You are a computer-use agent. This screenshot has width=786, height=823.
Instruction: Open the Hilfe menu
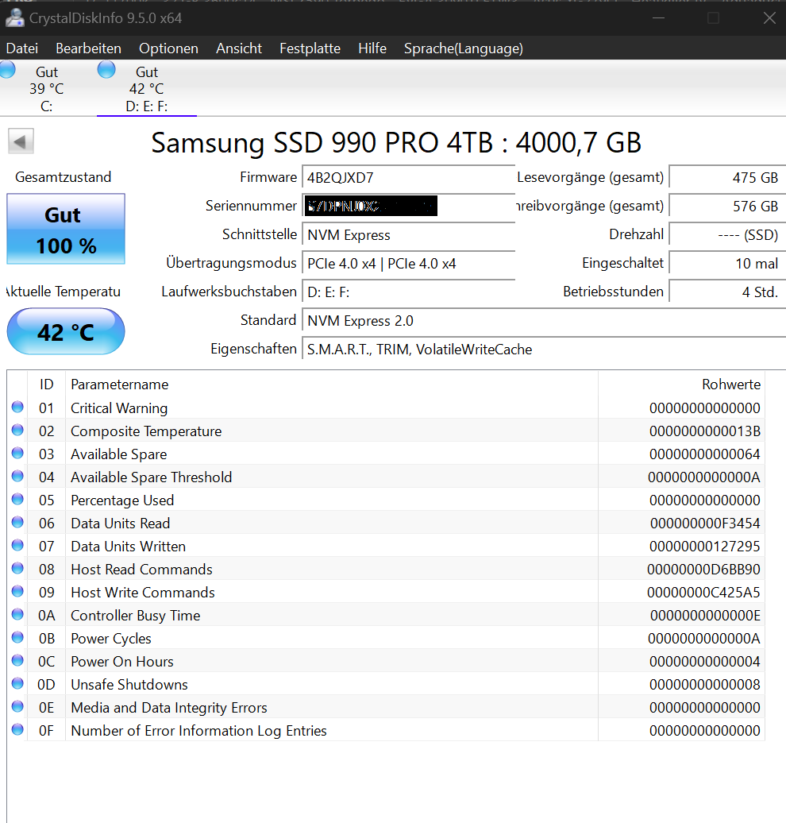(372, 48)
